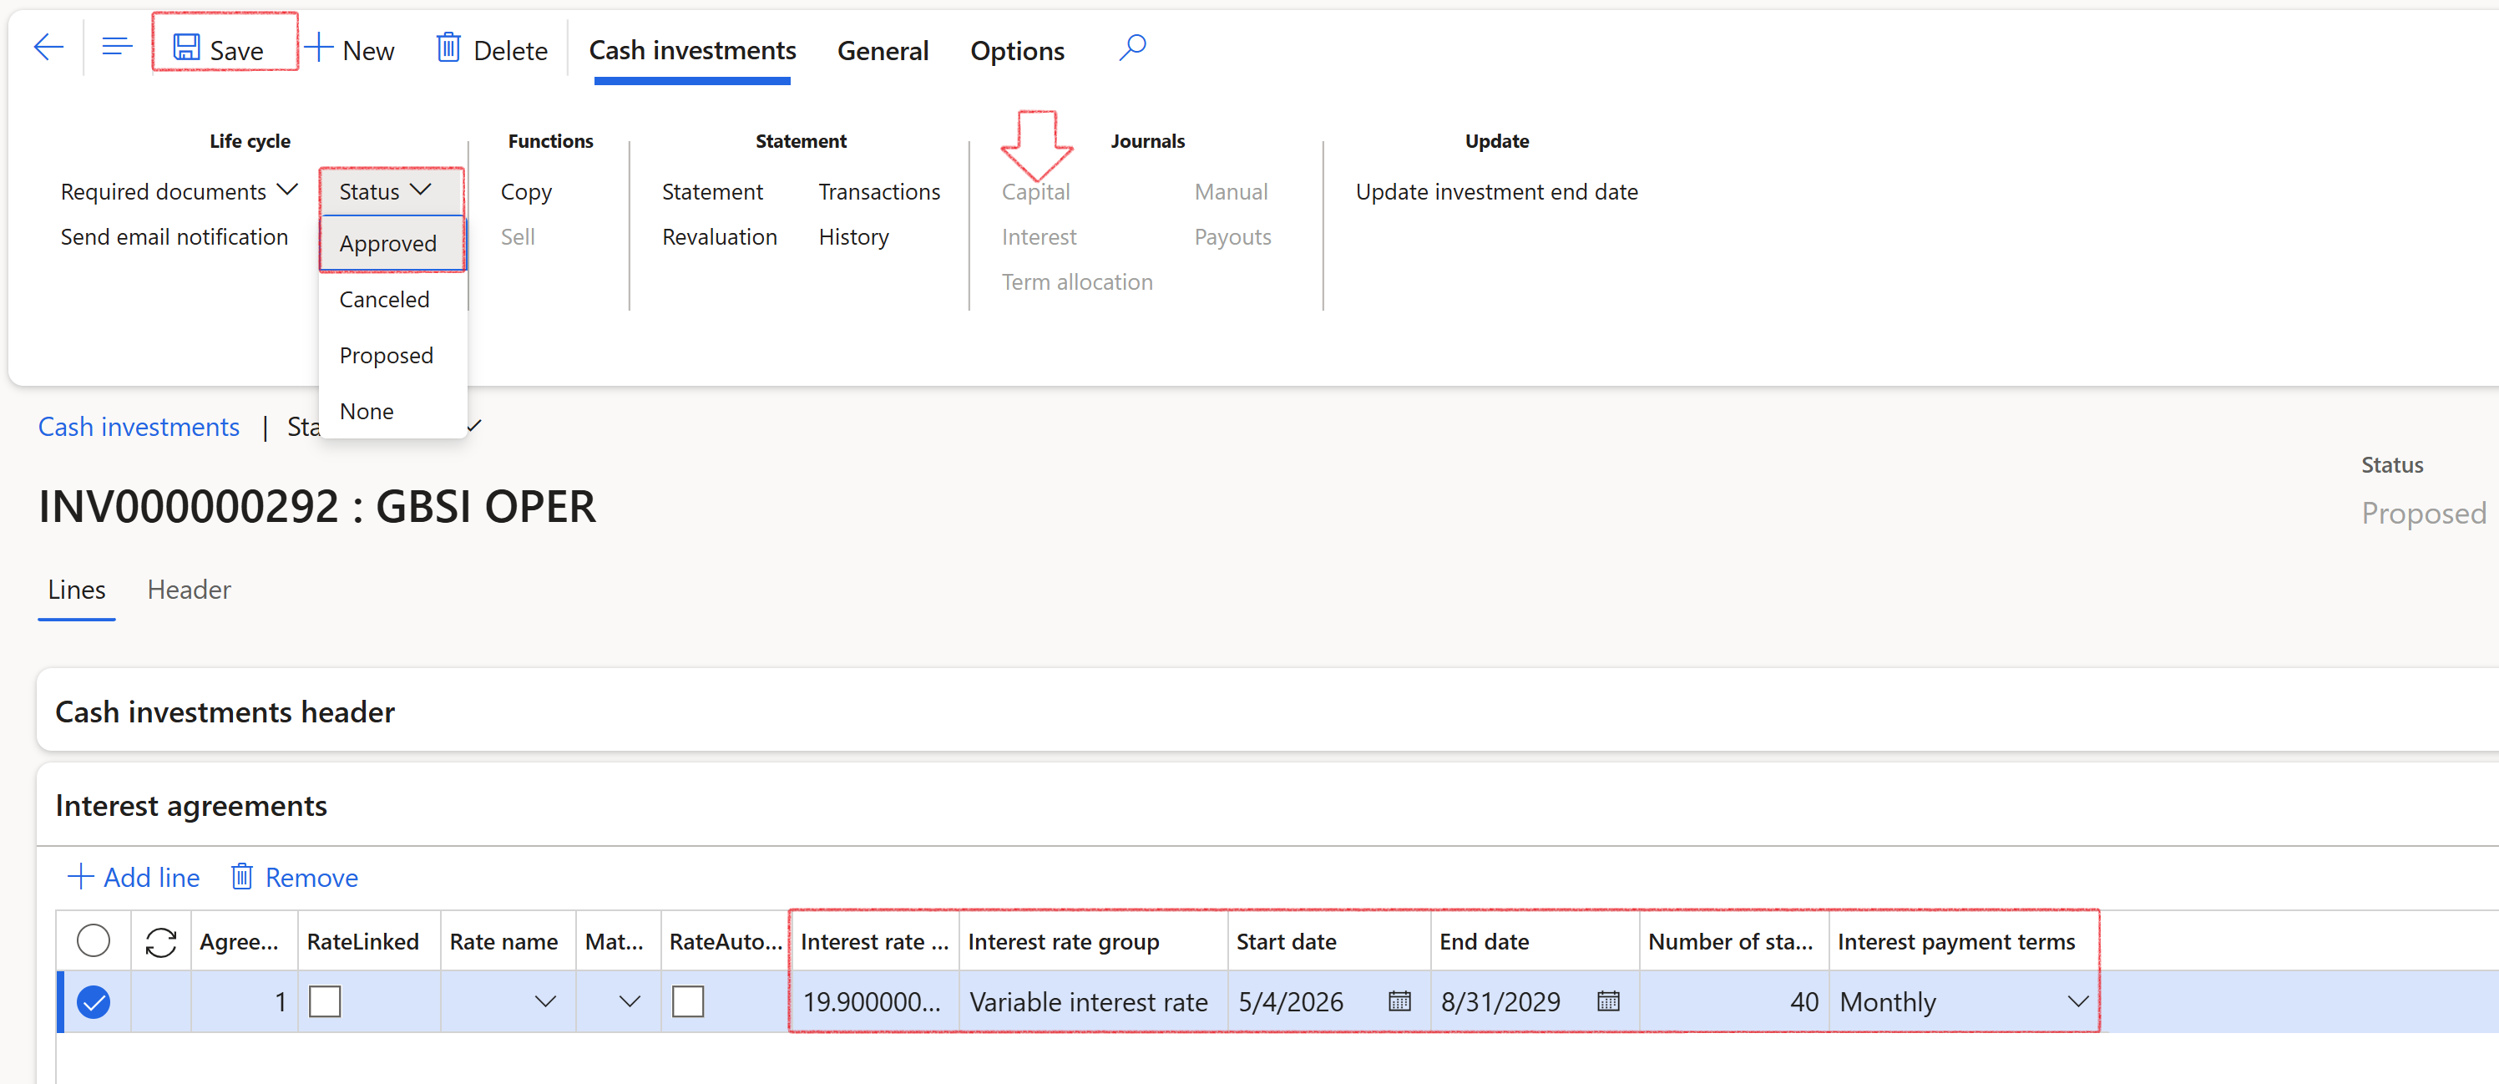2499x1084 pixels.
Task: Open End date calendar picker icon
Action: pyautogui.click(x=1607, y=1000)
